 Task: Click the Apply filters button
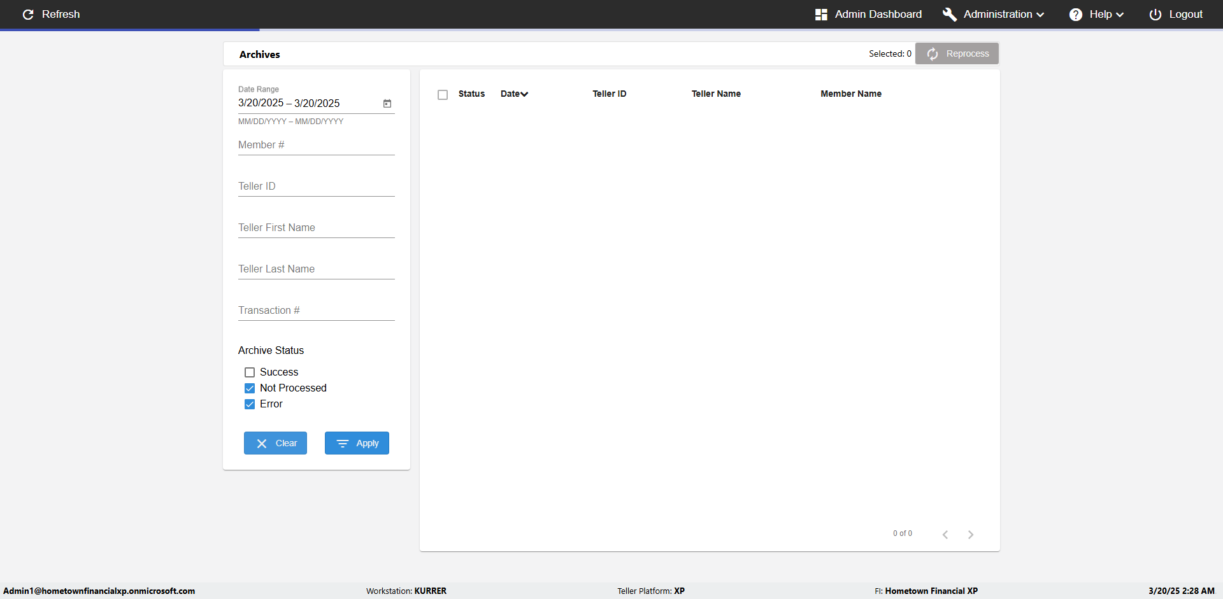click(357, 443)
